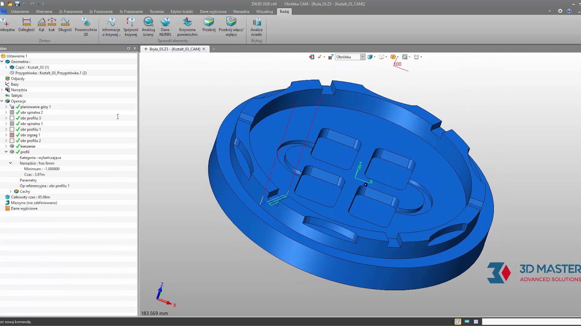
Task: Select the Łuk arc measure tool
Action: coord(52,24)
